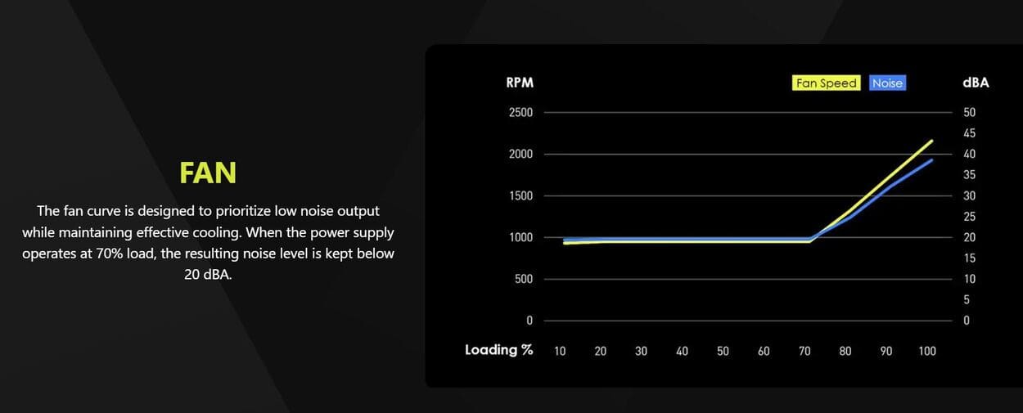Screen dimensions: 1023x413
Task: Click the 50 dBA scale value
Action: [969, 112]
